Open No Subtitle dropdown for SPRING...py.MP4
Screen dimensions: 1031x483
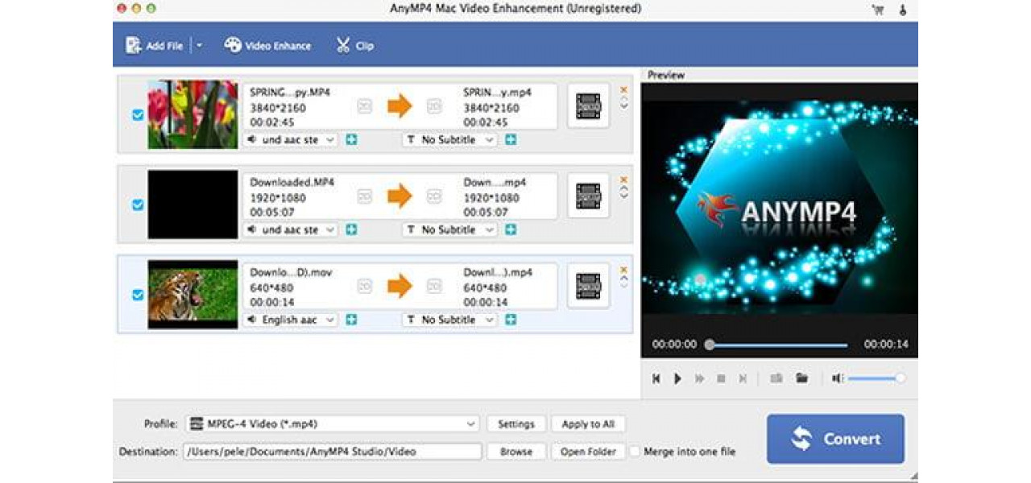tap(449, 140)
